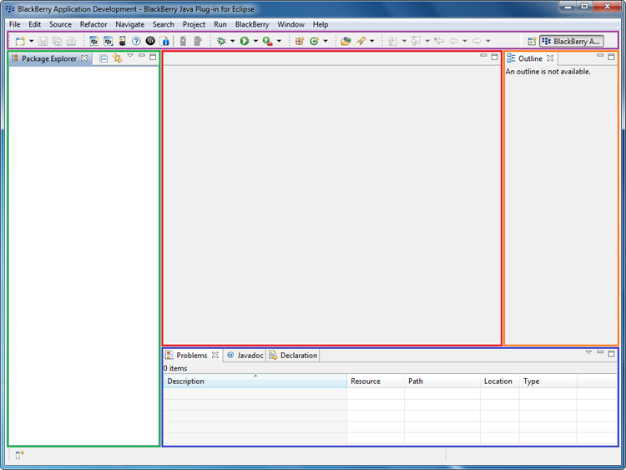
Task: Collapse all in Package Explorer
Action: (103, 58)
